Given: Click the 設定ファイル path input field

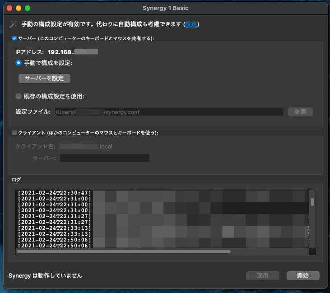Looking at the screenshot, I should 169,112.
